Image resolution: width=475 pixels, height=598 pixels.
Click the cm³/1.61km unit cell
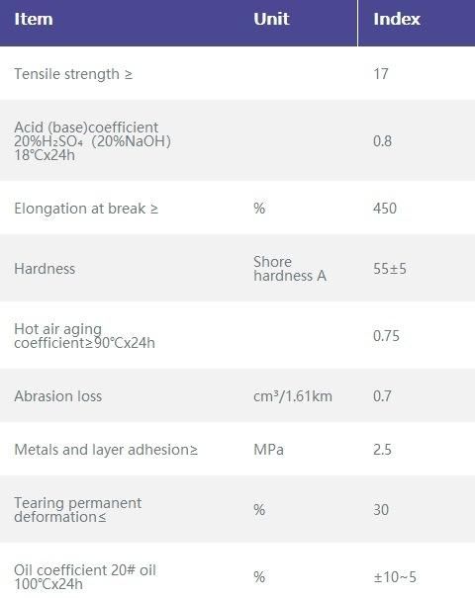[293, 396]
